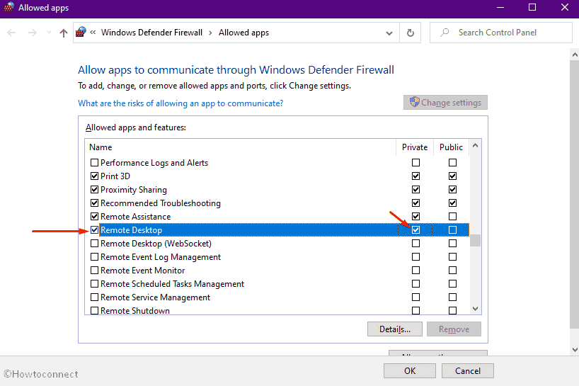Select Allowed apps breadcrumb
Image resolution: width=579 pixels, height=386 pixels.
[243, 33]
